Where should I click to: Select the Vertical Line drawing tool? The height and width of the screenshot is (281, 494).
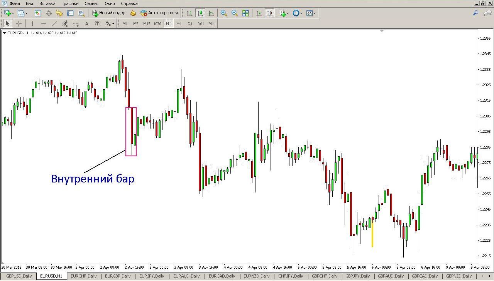click(x=32, y=23)
